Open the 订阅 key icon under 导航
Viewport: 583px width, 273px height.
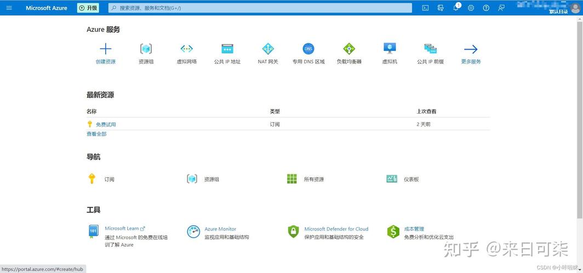(x=92, y=179)
